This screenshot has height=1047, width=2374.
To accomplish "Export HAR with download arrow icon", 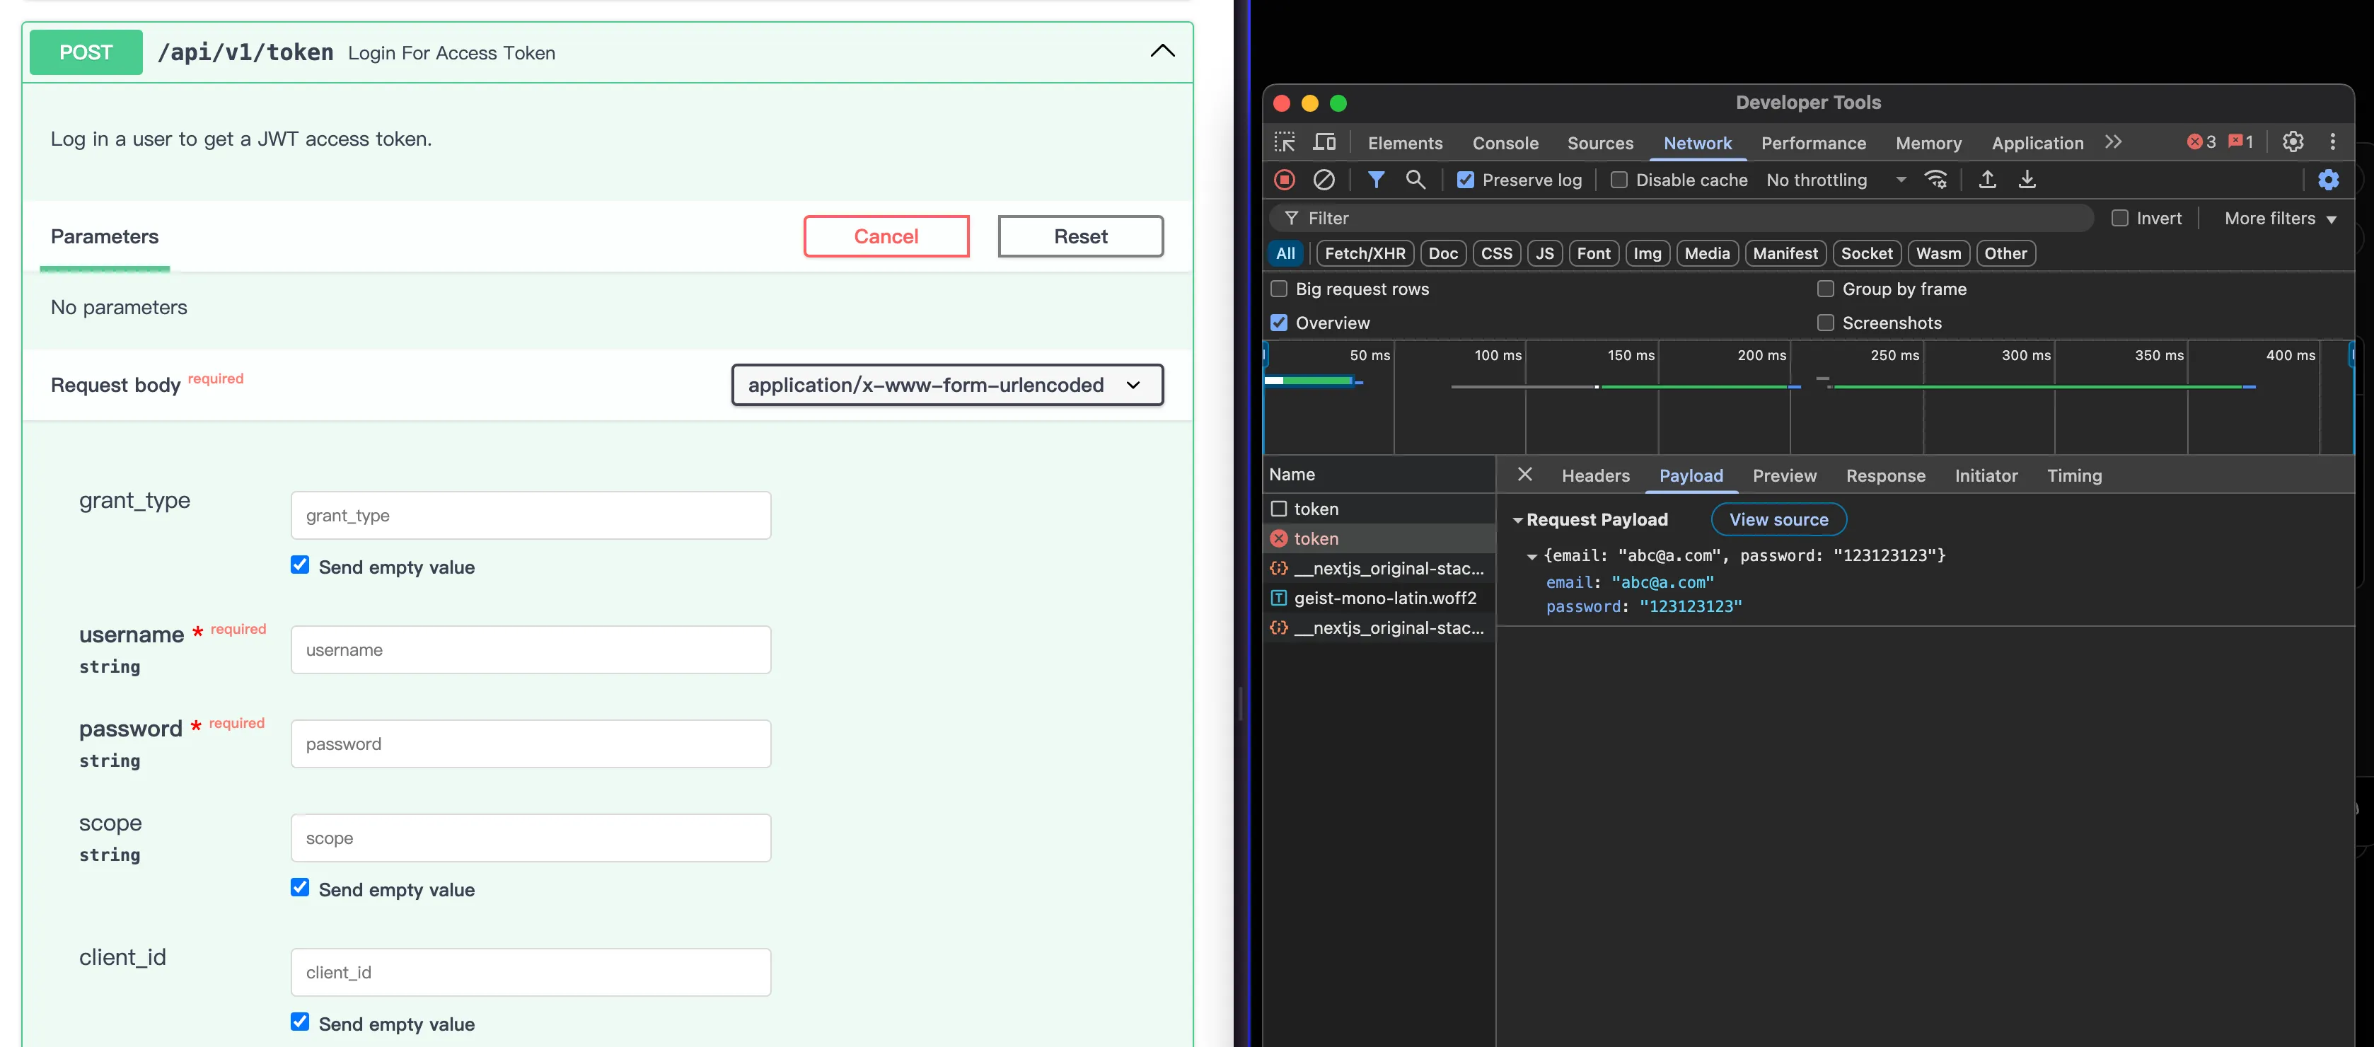I will click(2027, 180).
